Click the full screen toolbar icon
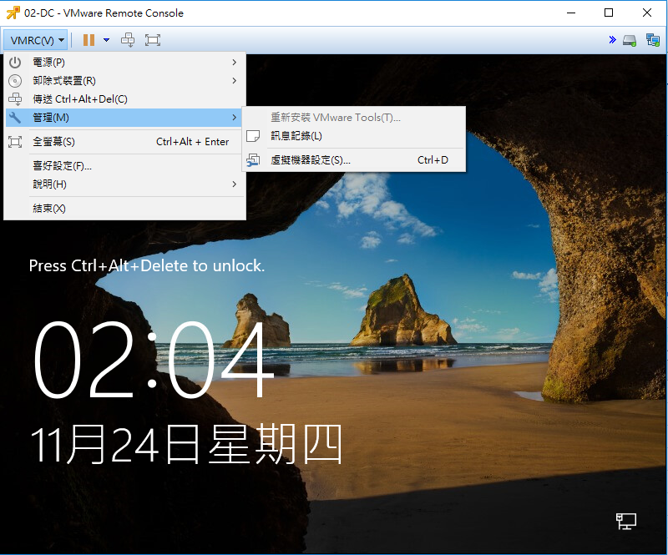Screen dimensions: 668x555 [x=153, y=39]
